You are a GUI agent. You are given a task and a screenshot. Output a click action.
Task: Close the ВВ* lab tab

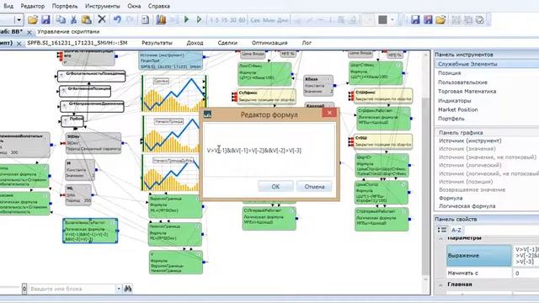29,32
